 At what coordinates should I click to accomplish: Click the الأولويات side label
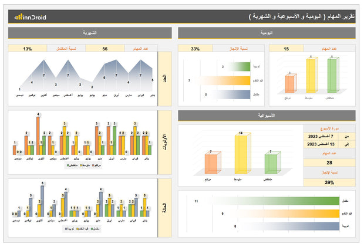[x=165, y=142]
